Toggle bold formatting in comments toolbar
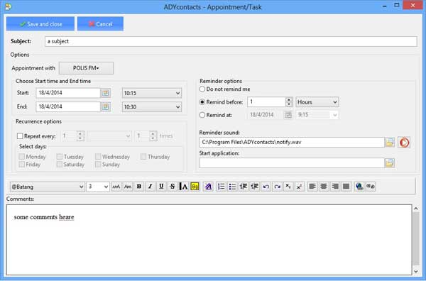This screenshot has height=281, width=426. (x=139, y=187)
